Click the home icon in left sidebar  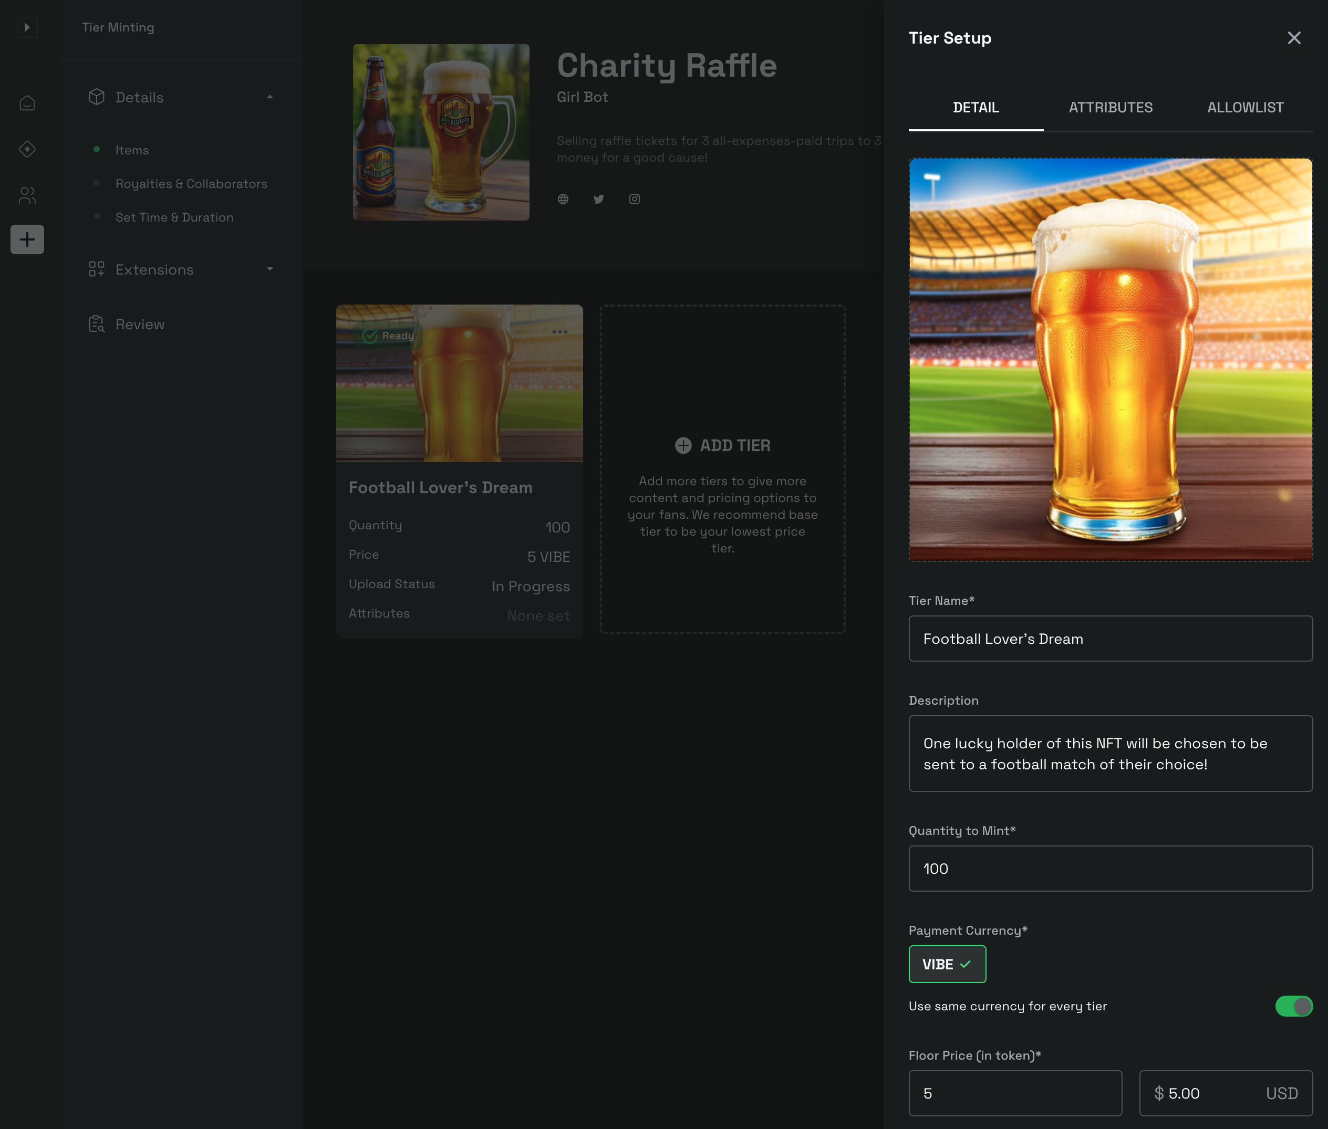coord(27,103)
